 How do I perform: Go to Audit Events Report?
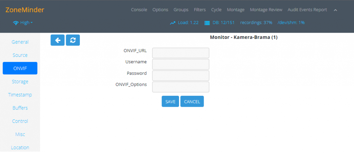coord(307,10)
